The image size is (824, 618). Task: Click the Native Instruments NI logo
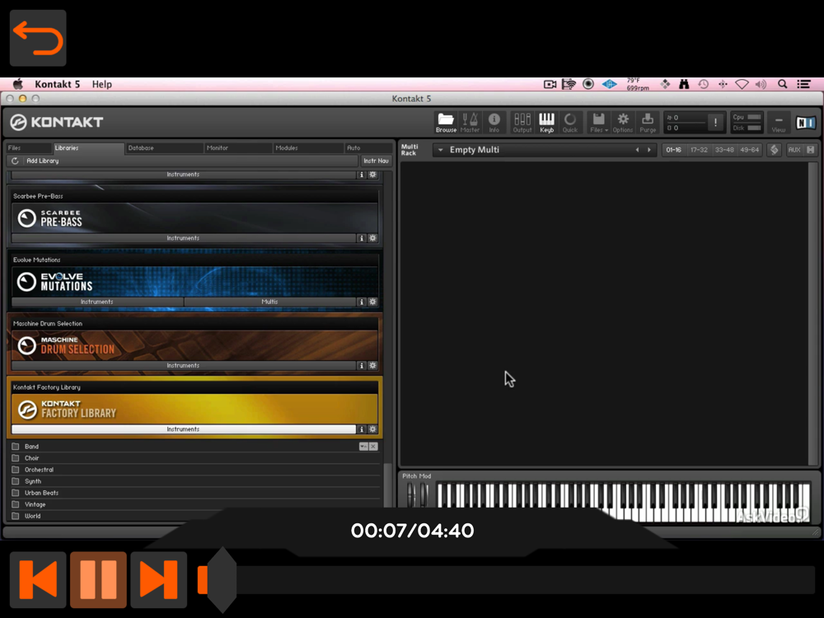pos(806,123)
